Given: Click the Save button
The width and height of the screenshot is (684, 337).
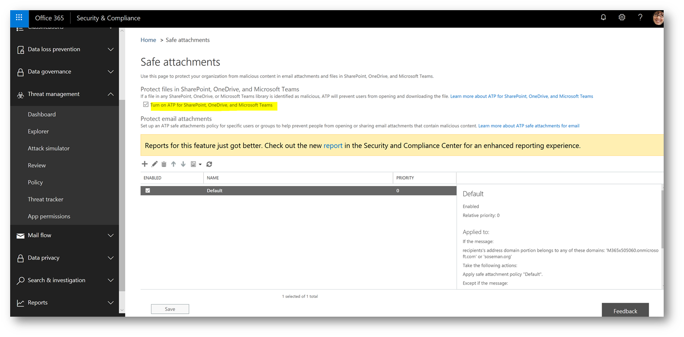Looking at the screenshot, I should (x=170, y=309).
